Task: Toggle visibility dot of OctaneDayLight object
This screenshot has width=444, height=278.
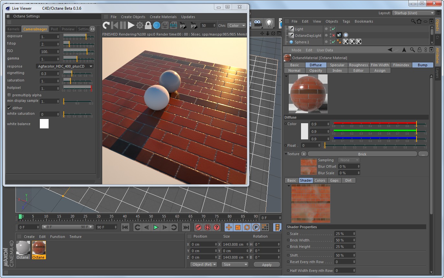Action: point(327,35)
